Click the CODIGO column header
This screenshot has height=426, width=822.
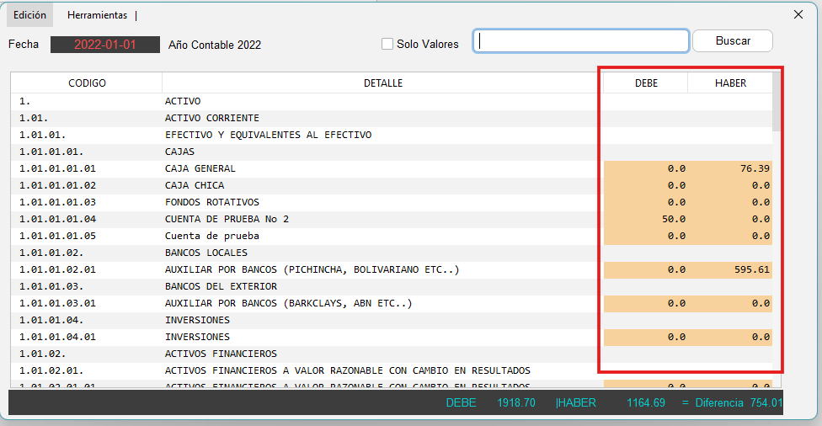87,83
